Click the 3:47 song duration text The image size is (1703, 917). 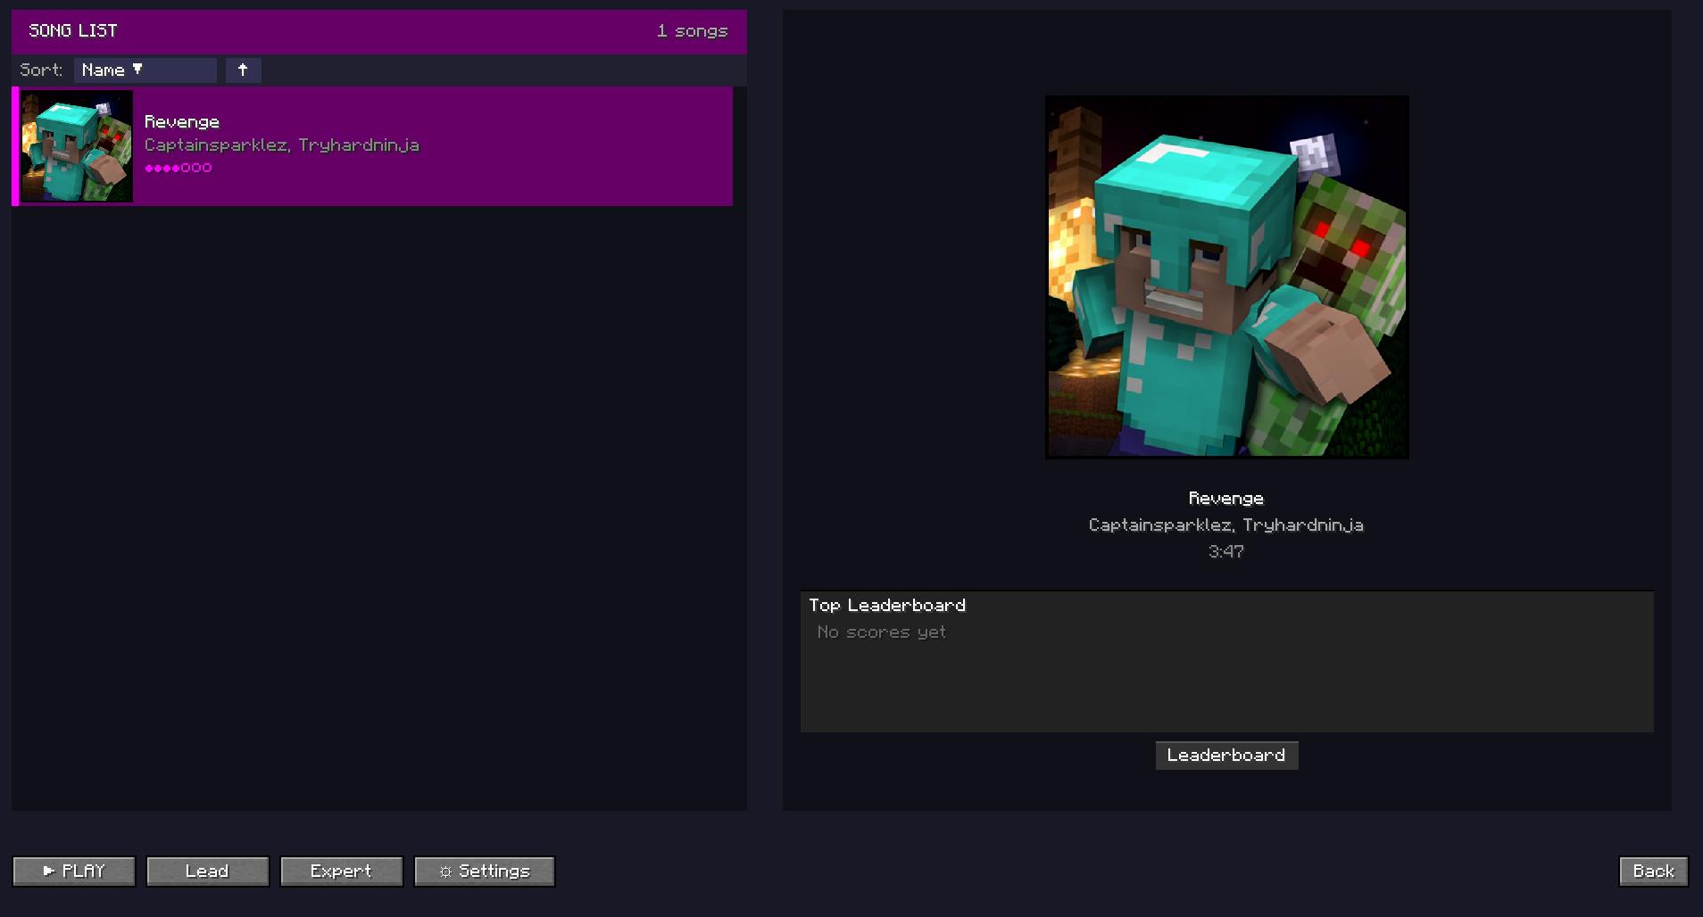[x=1226, y=551]
